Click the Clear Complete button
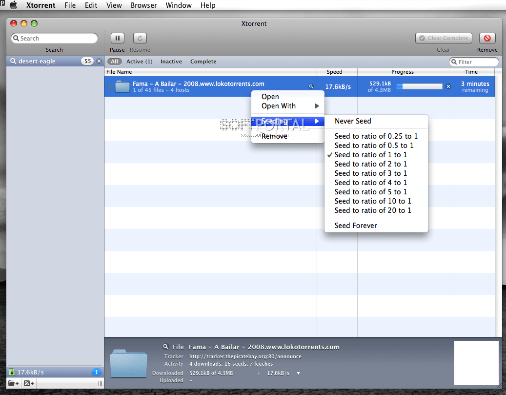Screen dimensions: 506x395 [x=444, y=38]
